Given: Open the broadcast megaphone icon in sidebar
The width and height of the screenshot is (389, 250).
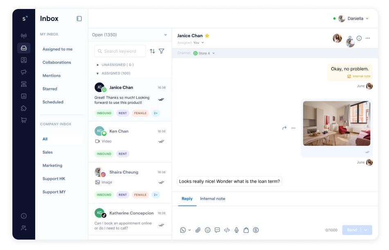Looking at the screenshot, I should 24,72.
